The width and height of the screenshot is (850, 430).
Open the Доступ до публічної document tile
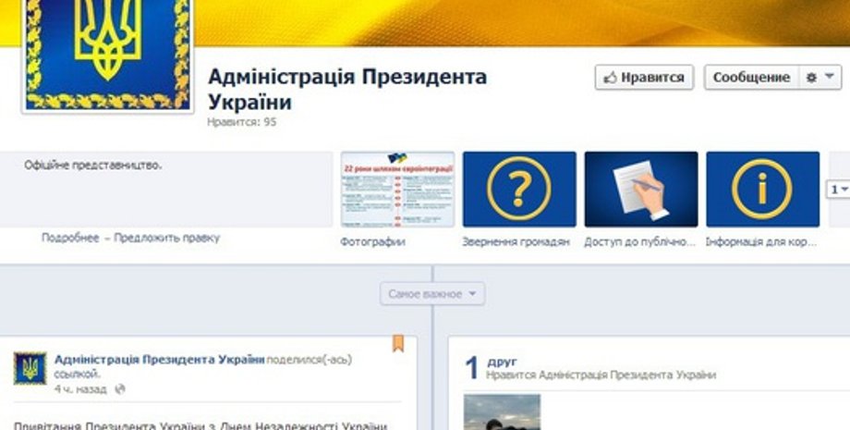640,190
